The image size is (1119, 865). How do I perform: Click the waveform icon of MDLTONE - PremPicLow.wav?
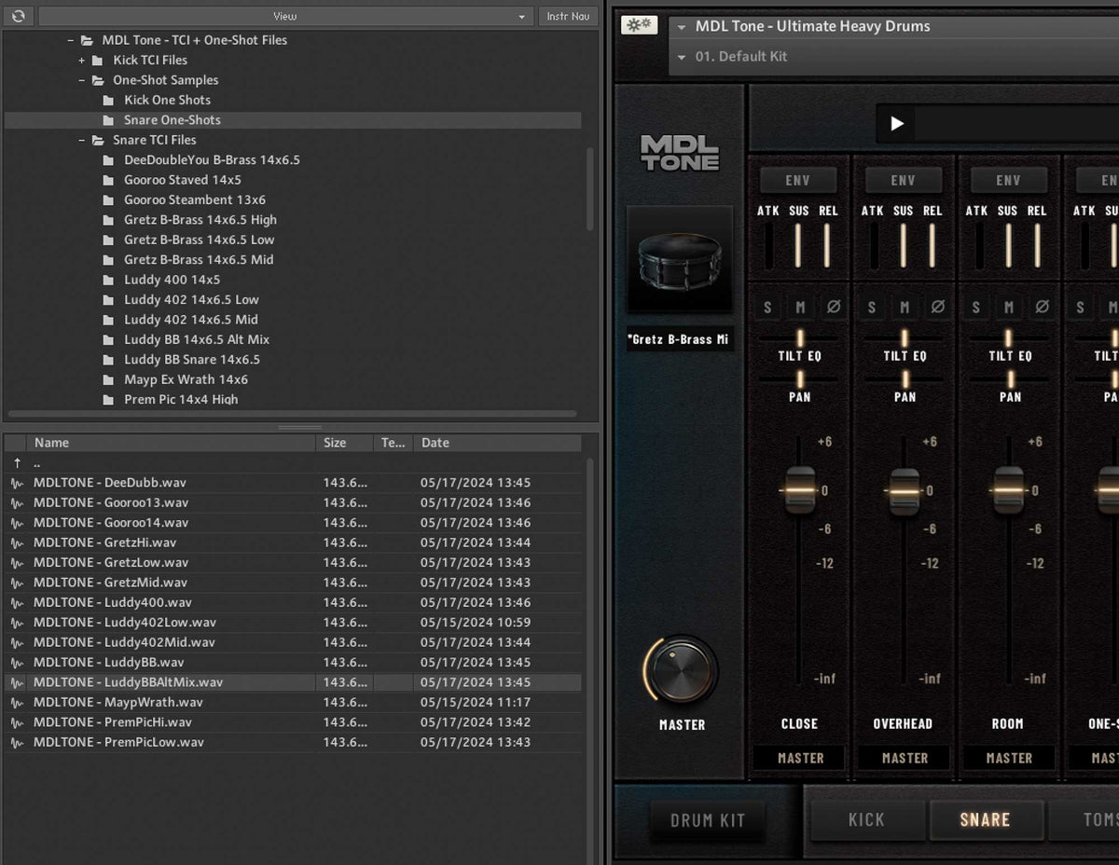point(17,743)
